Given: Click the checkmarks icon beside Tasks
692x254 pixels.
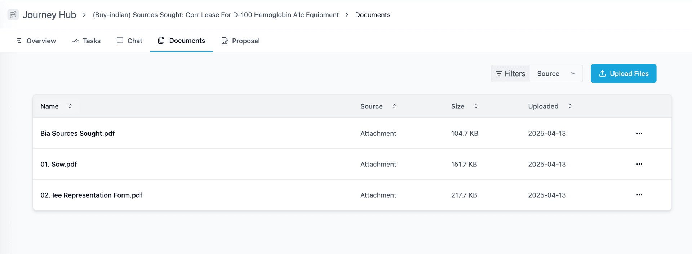Looking at the screenshot, I should 75,41.
